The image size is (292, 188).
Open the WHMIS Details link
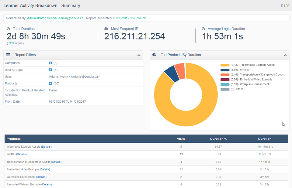pyautogui.click(x=21, y=154)
